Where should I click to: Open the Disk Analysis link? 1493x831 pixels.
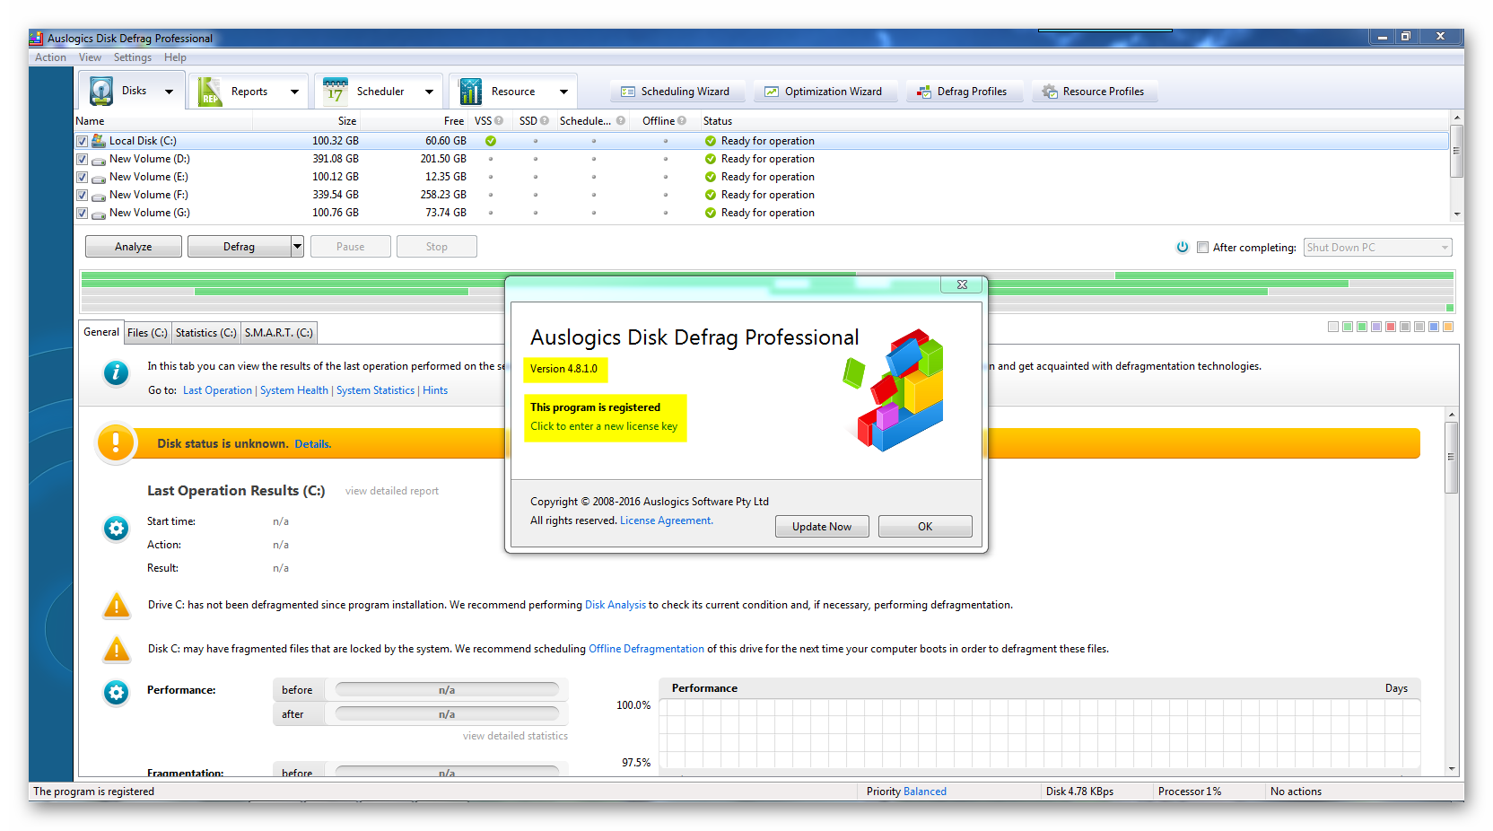click(616, 605)
